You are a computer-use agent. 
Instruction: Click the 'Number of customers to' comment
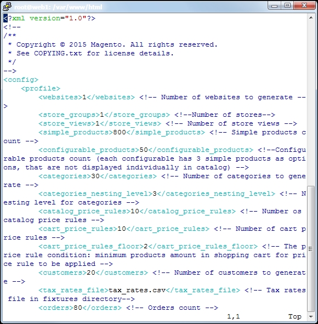point(223,273)
